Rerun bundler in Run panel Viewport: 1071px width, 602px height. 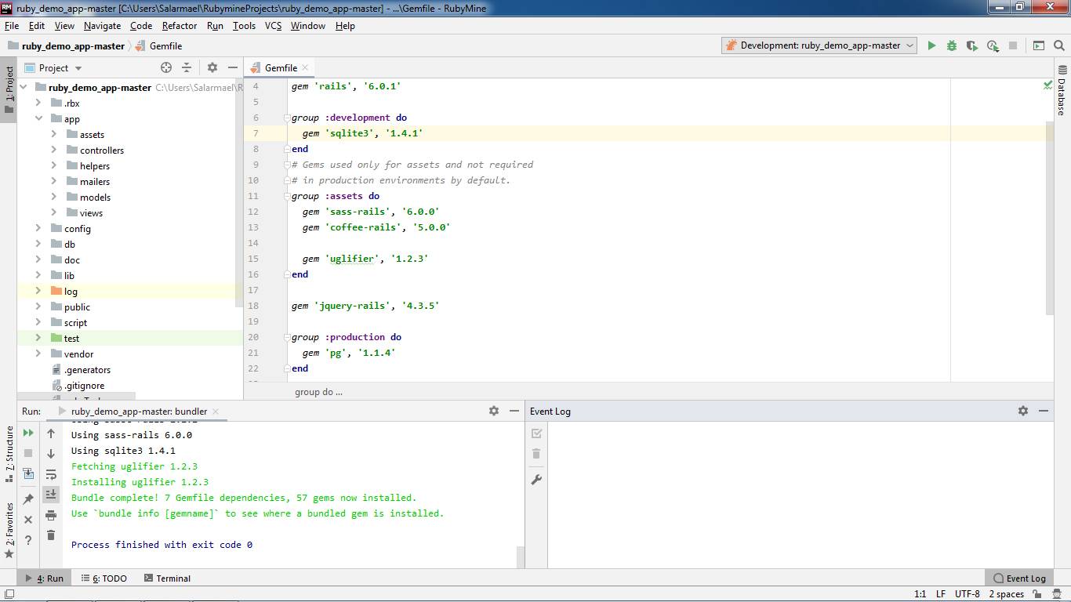[x=28, y=433]
